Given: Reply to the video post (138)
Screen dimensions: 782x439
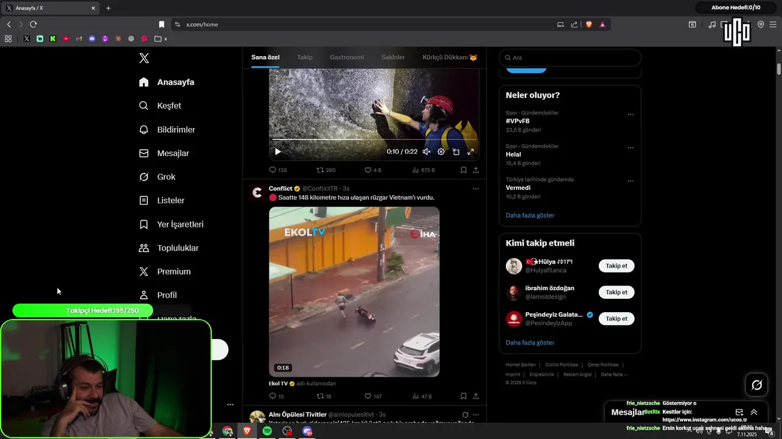Looking at the screenshot, I should point(278,170).
